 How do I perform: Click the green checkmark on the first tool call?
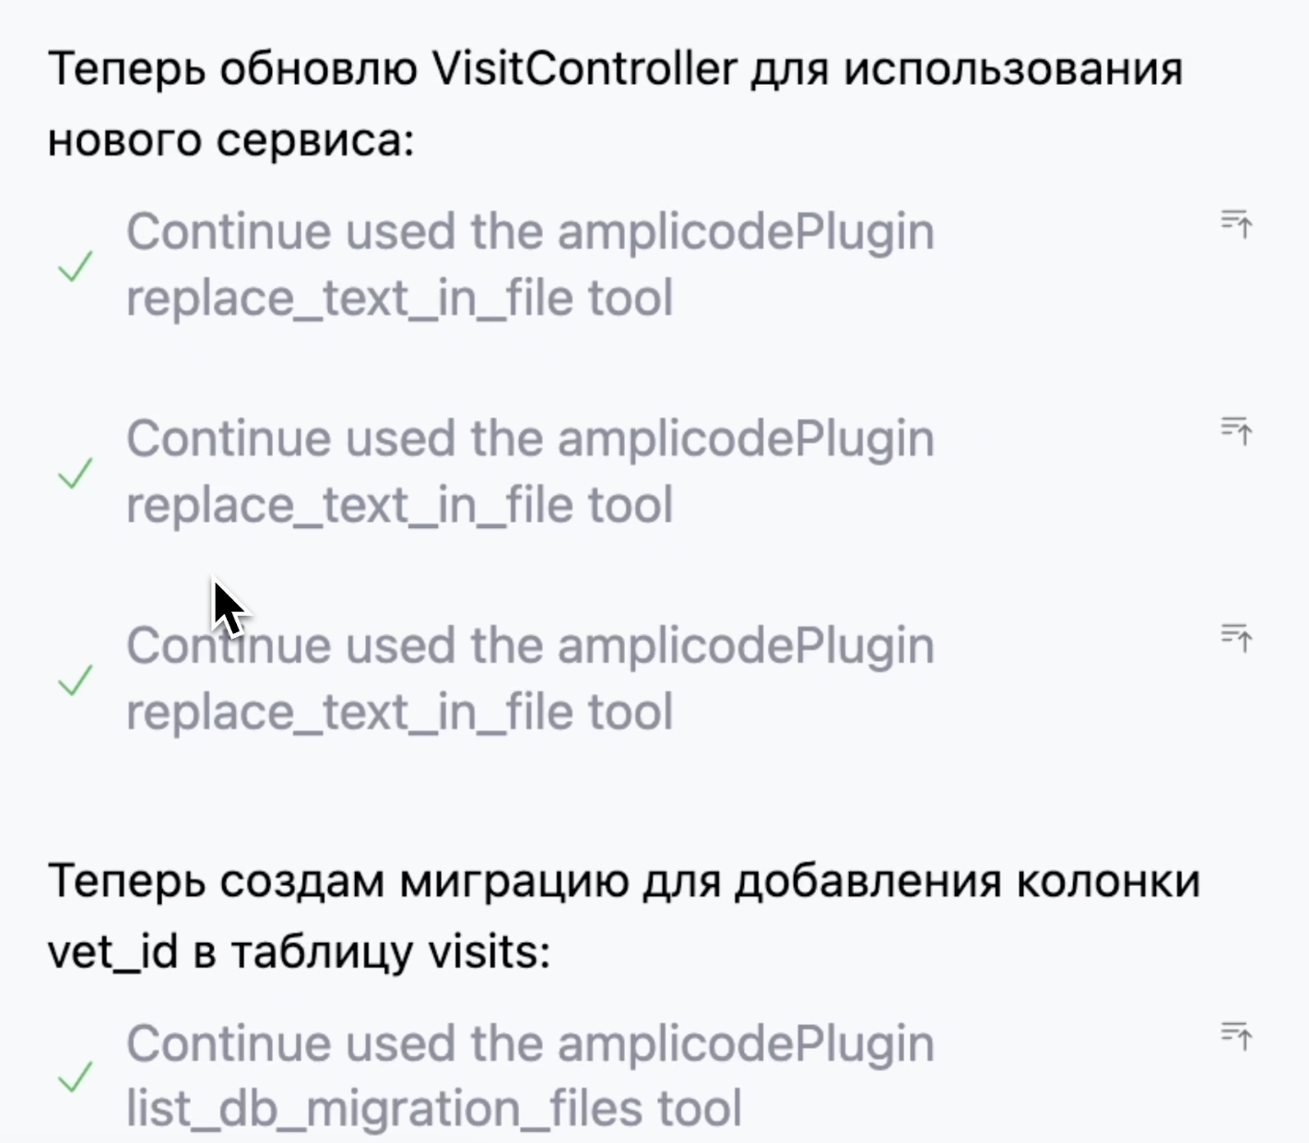coord(74,265)
